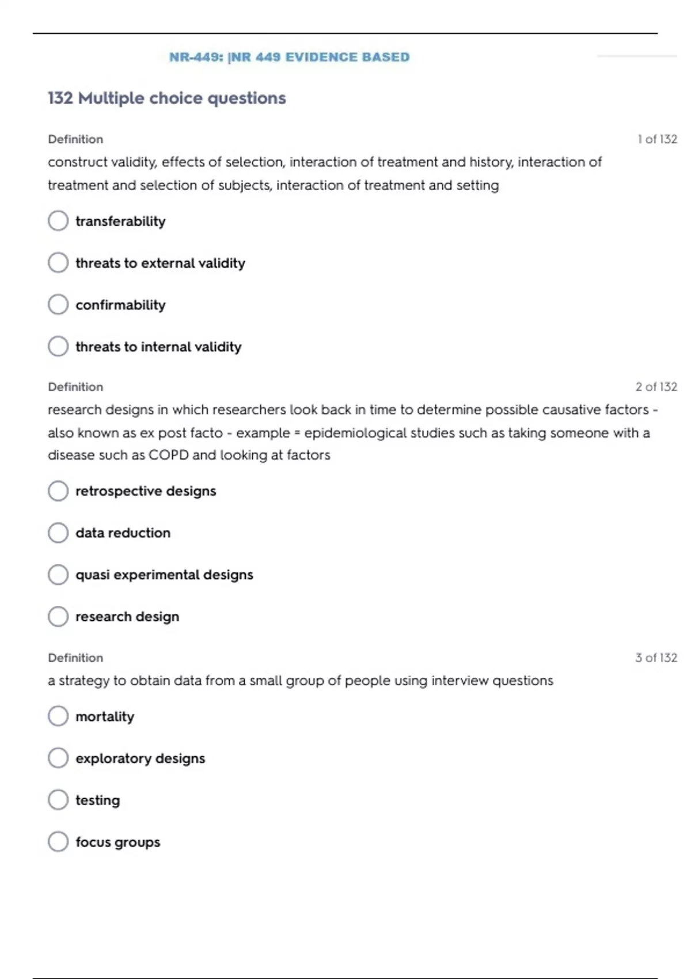Click the '2 of 132' question counter
The image size is (691, 979).
(656, 387)
